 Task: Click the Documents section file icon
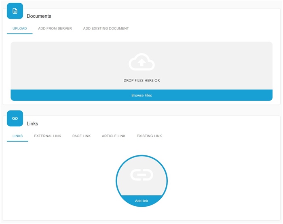click(15, 11)
